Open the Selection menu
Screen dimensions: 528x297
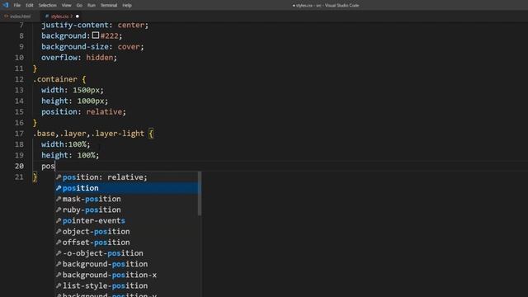[x=47, y=6]
